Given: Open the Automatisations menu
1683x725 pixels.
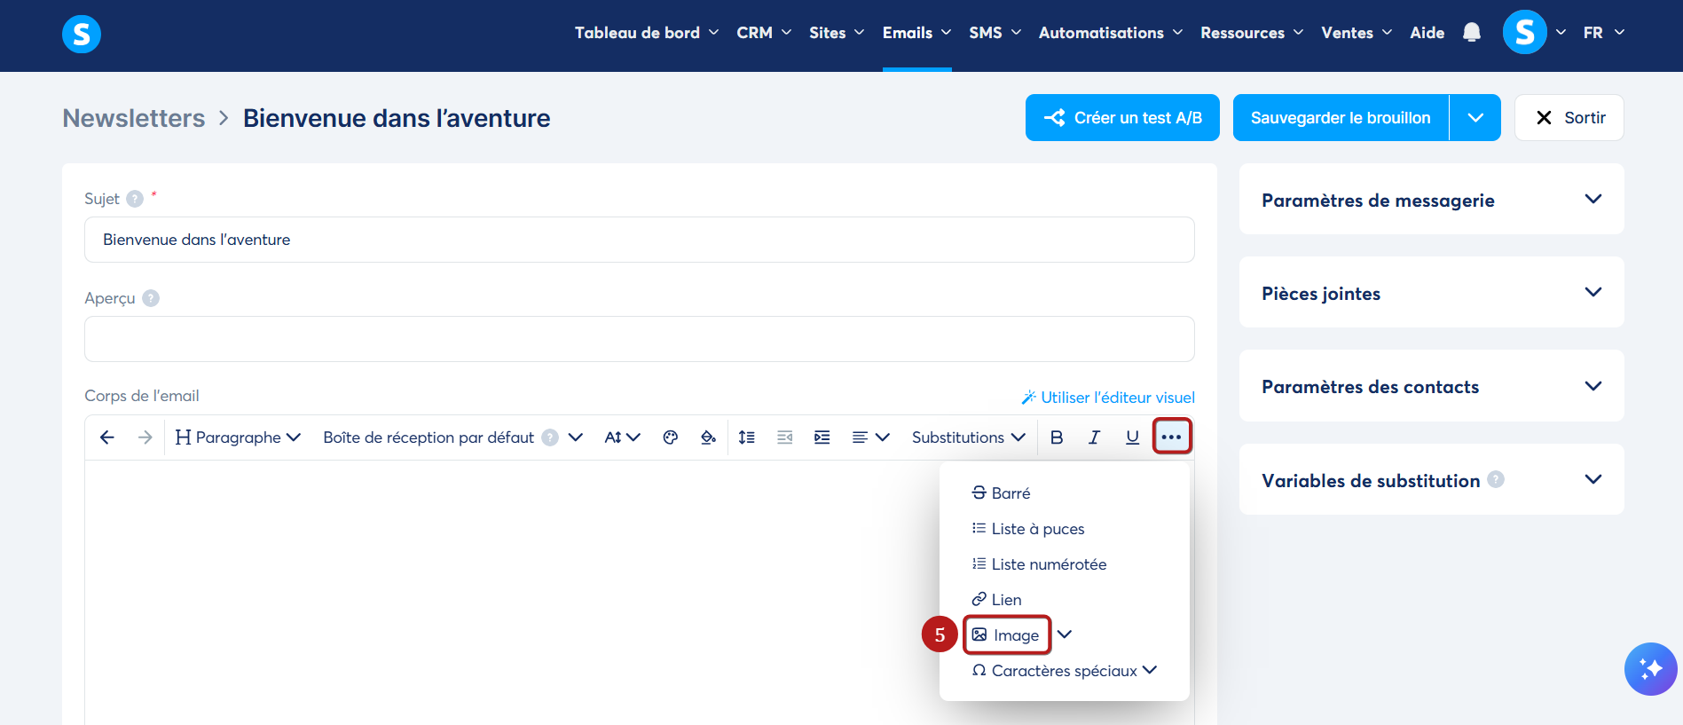Looking at the screenshot, I should [x=1111, y=33].
